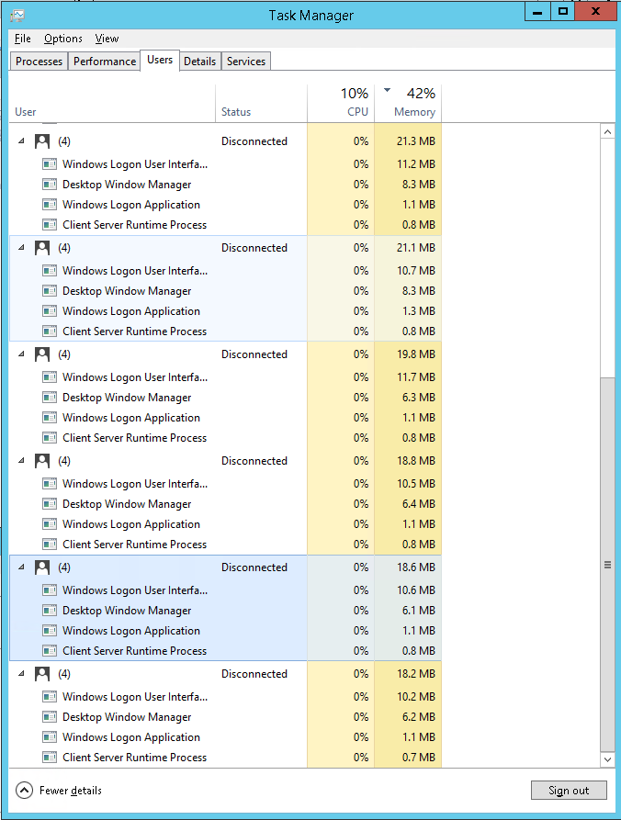621x820 pixels.
Task: Select user avatar icon of 18.2 MB session
Action: click(42, 674)
